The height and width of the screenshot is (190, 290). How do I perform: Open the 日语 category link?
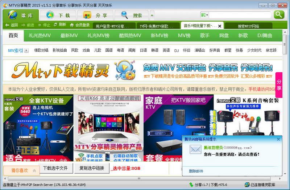143,50
